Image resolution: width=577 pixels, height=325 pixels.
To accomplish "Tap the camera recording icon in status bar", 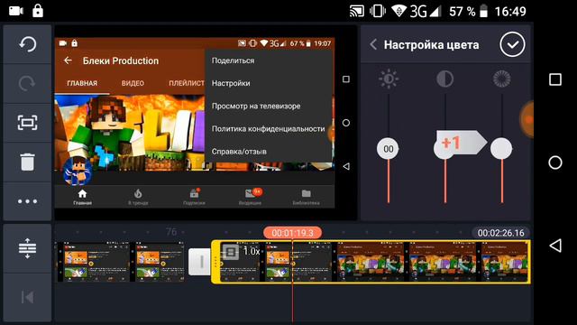I will tap(16, 11).
